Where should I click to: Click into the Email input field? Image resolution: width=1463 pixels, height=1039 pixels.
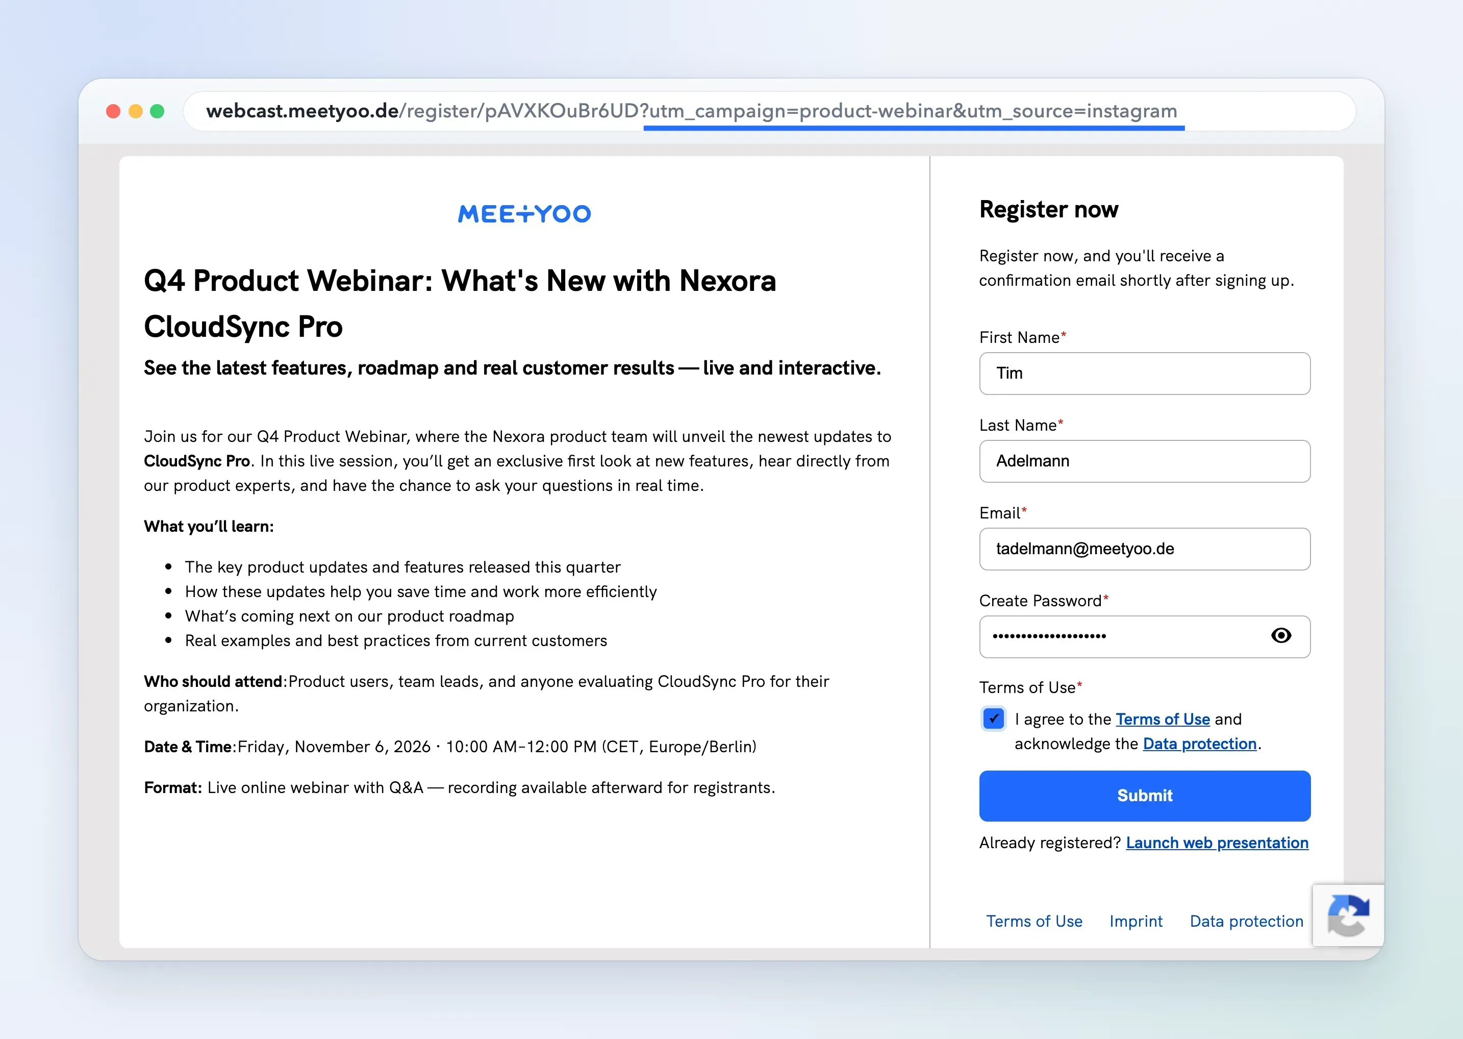(1145, 548)
